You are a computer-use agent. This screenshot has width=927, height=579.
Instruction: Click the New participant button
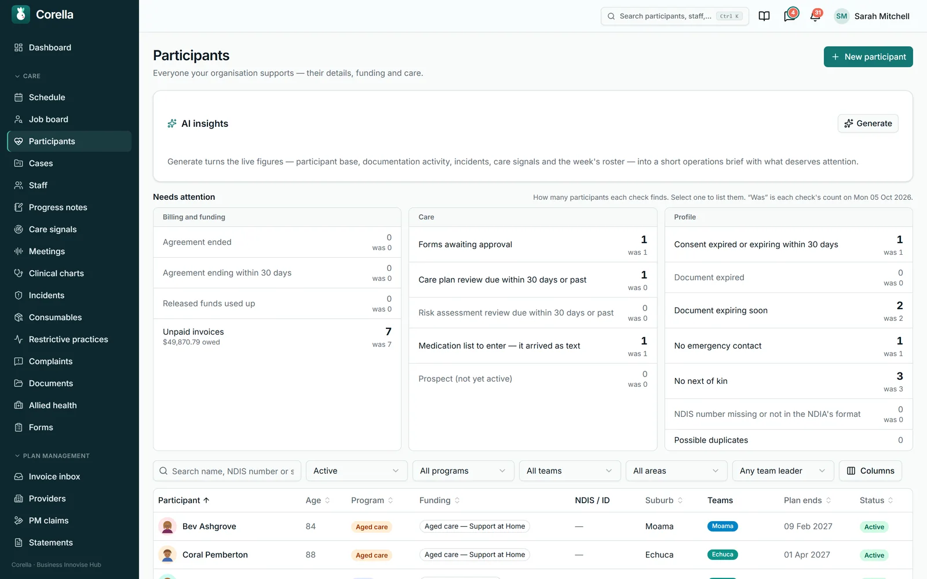click(x=868, y=57)
